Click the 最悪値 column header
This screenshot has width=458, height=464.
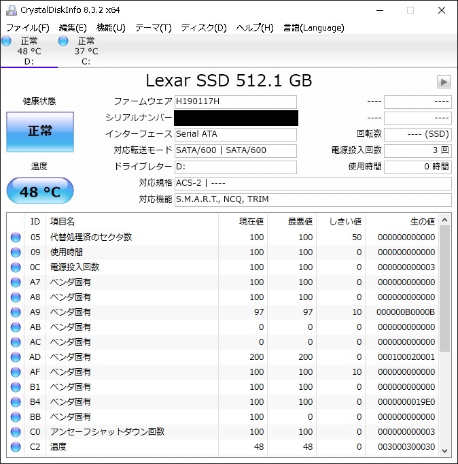click(292, 221)
